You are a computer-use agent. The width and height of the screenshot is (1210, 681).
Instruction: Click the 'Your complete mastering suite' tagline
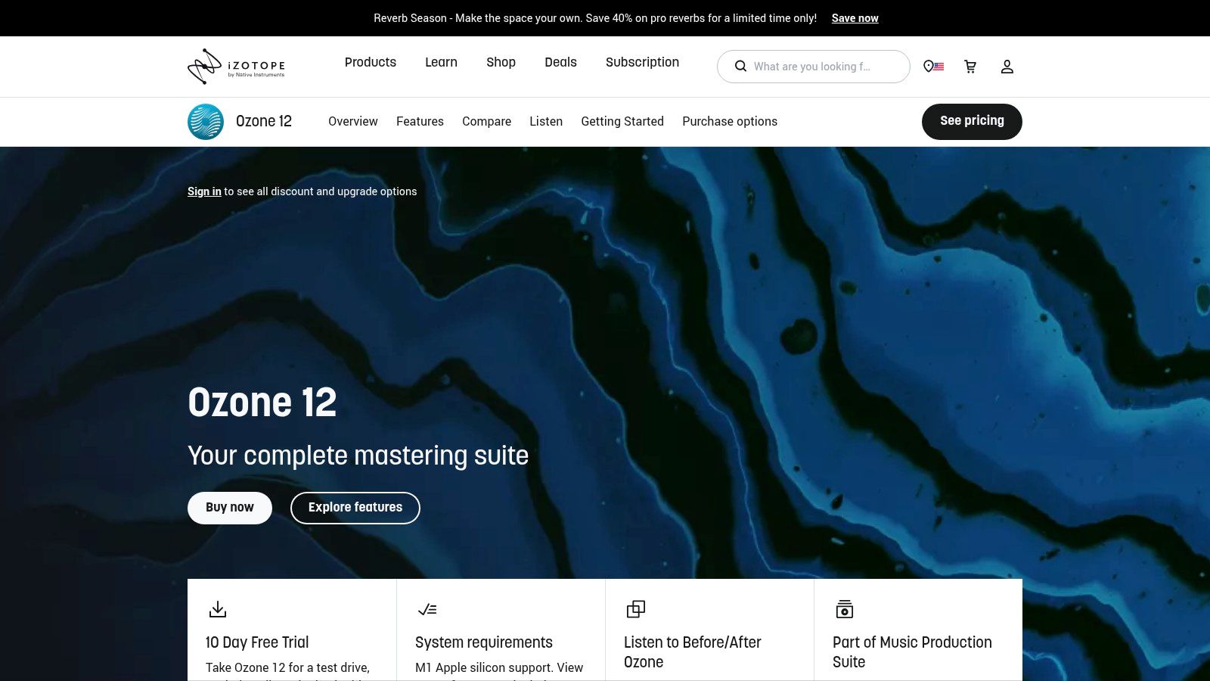click(x=358, y=456)
